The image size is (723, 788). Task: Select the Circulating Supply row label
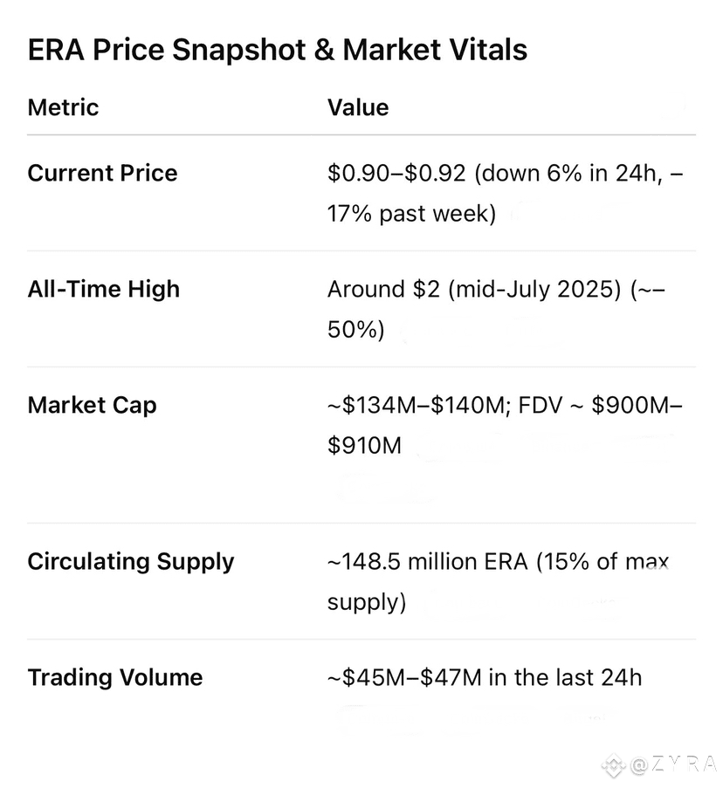tap(131, 562)
